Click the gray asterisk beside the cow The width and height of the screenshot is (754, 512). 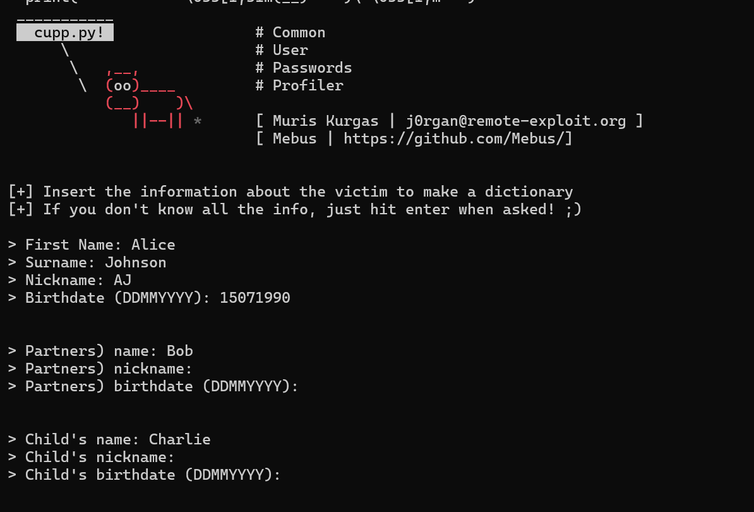pos(198,121)
